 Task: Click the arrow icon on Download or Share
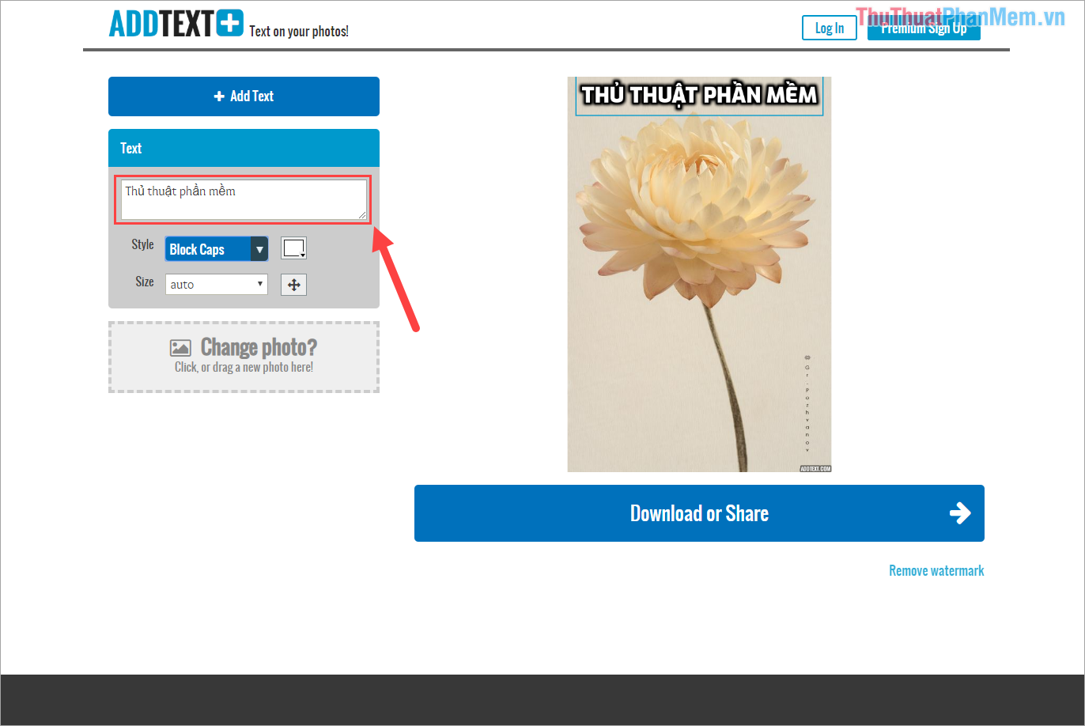(959, 513)
